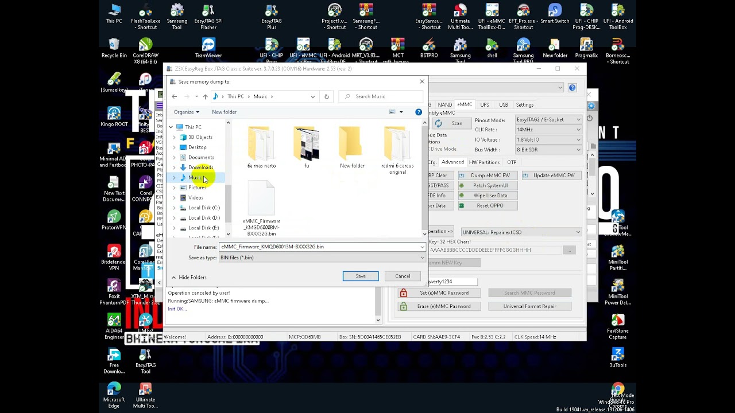
Task: Select Videos in navigation tree
Action: click(195, 197)
